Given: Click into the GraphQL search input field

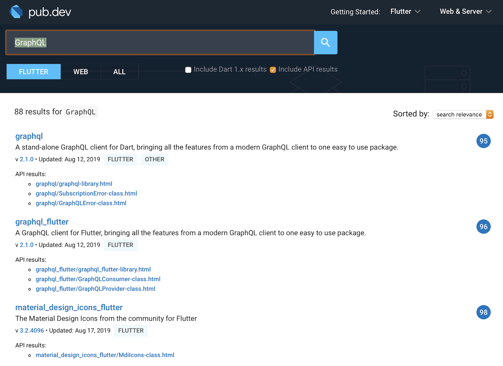Looking at the screenshot, I should tap(160, 42).
